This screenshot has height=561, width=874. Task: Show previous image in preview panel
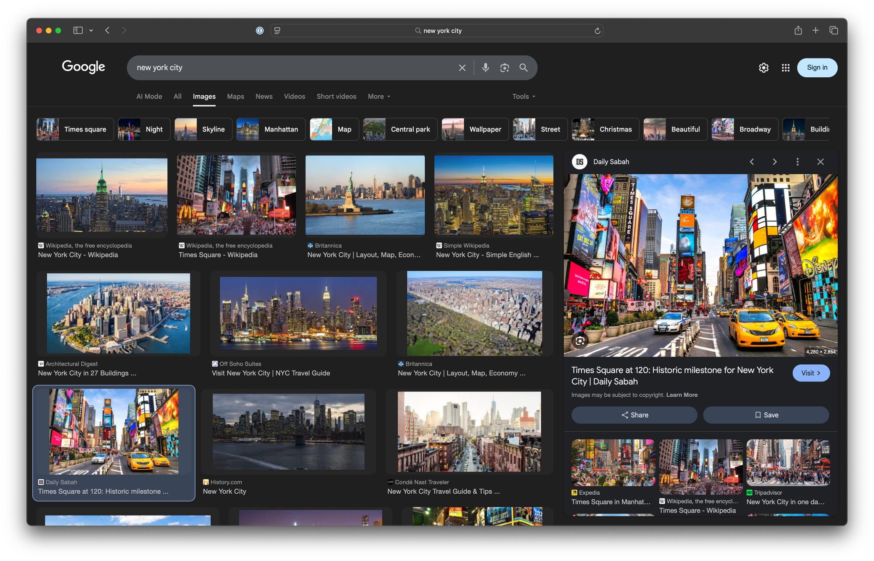pos(752,162)
